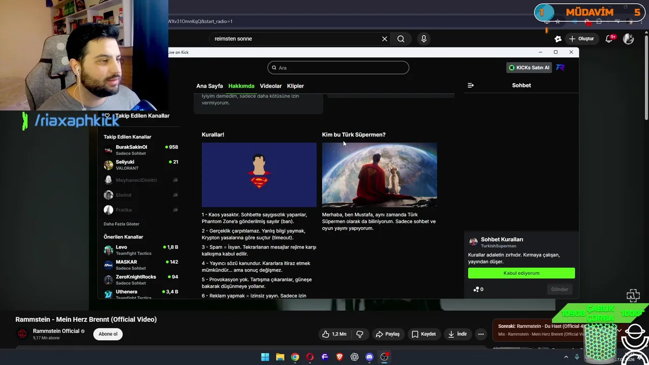Image resolution: width=649 pixels, height=365 pixels.
Task: Click the system tray microphone icon
Action: 577,357
